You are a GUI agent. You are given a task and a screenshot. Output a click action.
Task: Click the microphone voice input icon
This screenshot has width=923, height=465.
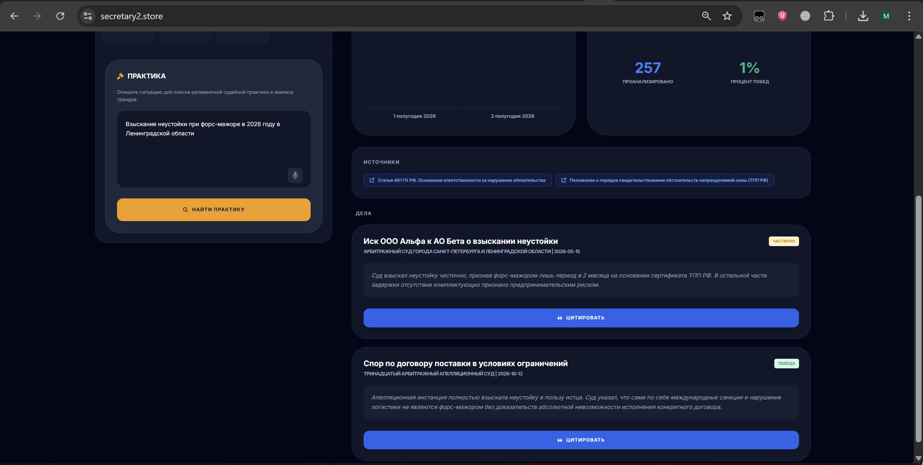click(295, 175)
